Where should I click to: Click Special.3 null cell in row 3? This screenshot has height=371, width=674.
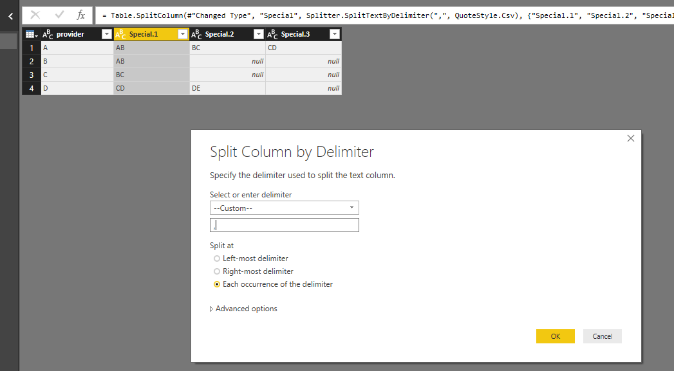(x=303, y=75)
